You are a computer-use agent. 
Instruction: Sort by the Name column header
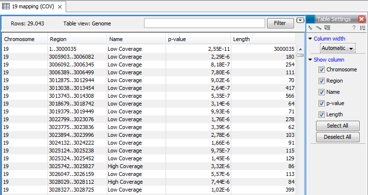click(136, 39)
